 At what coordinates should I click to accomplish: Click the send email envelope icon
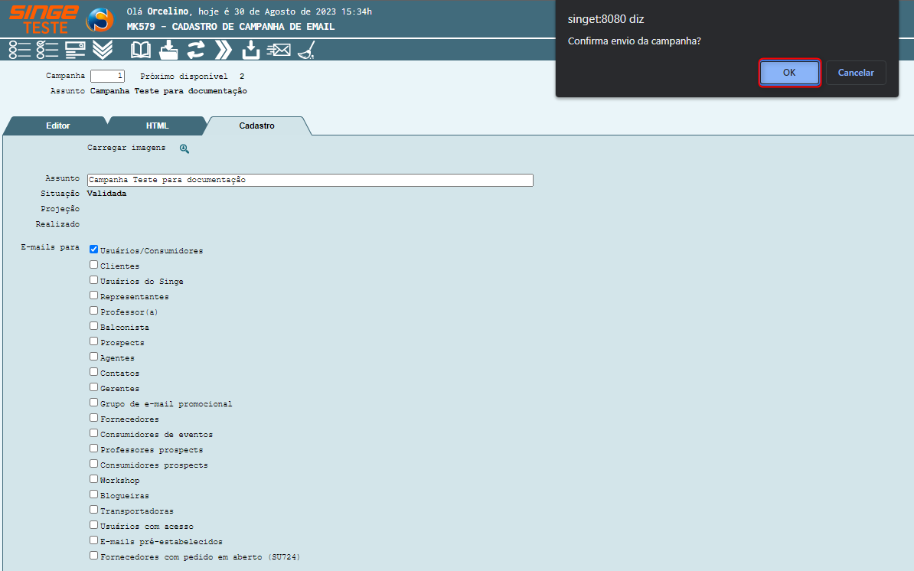point(278,51)
